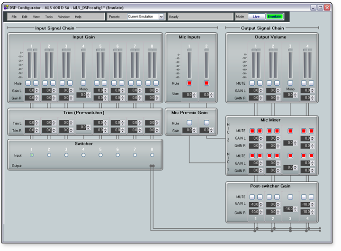Open the Window menu
The height and width of the screenshot is (251, 341).
[x=63, y=17]
